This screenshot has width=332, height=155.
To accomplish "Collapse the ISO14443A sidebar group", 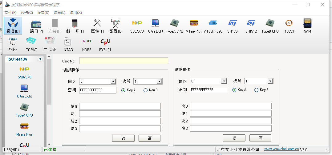I will pyautogui.click(x=40, y=59).
